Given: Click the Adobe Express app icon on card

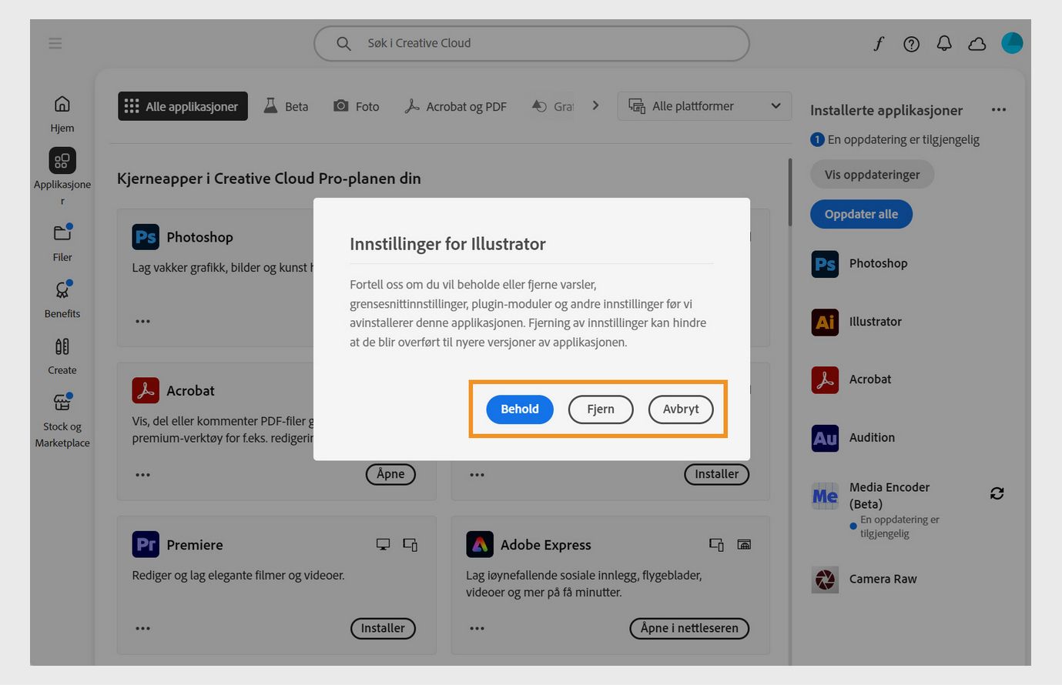Looking at the screenshot, I should click(x=480, y=544).
